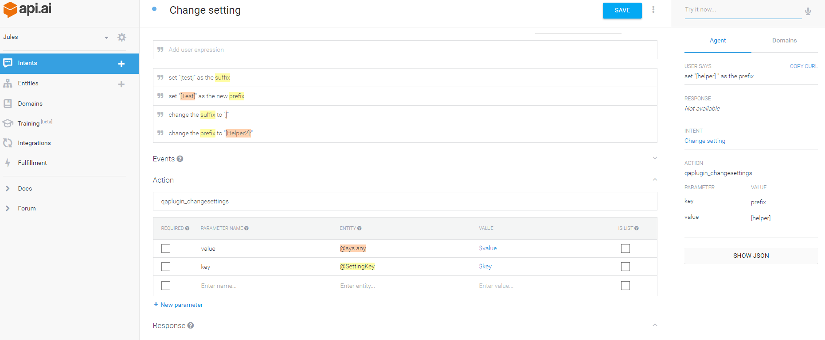Click help icon next to IS LIST header
This screenshot has height=340, width=825.
tap(637, 229)
